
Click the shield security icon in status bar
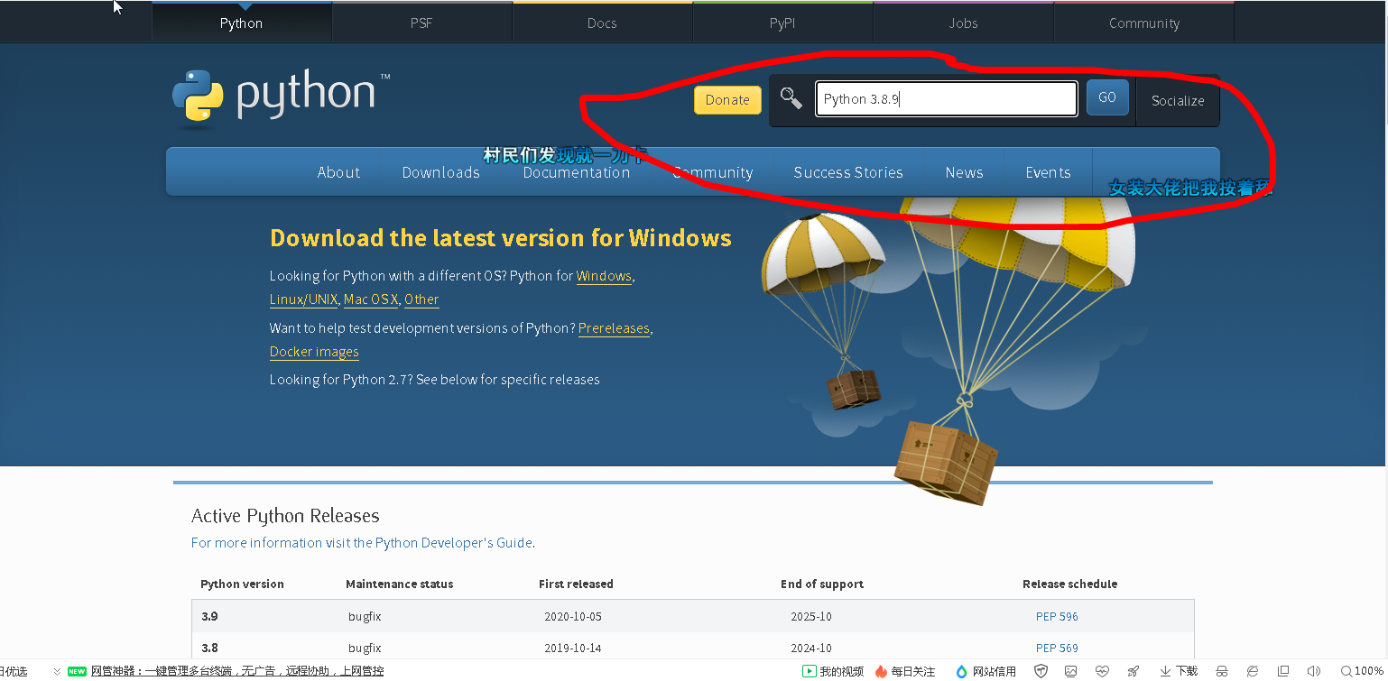tap(1041, 671)
